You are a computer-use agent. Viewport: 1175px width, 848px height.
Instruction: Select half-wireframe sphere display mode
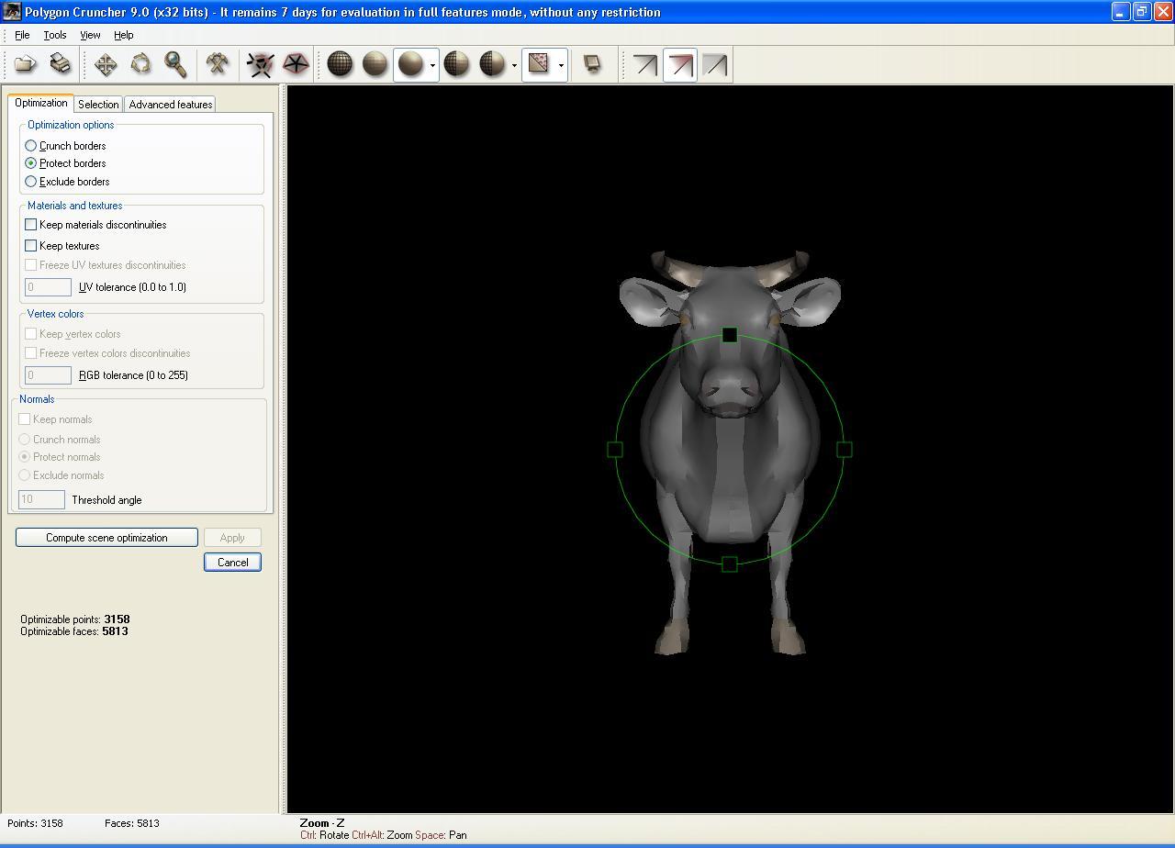coord(491,64)
